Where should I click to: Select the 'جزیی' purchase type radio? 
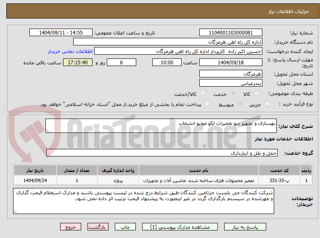267,104
